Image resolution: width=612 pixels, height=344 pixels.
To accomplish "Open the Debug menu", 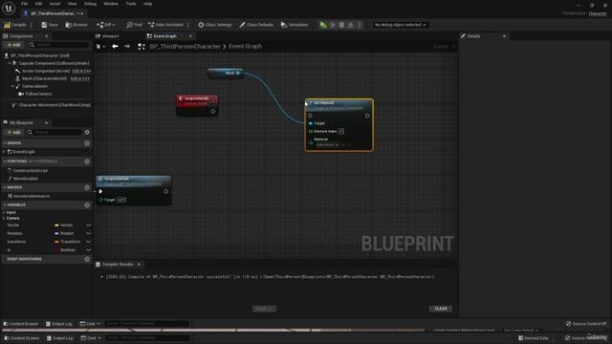I will point(90,4).
